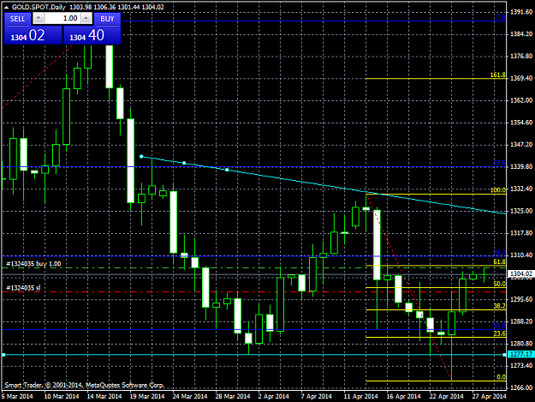Click the 1266.00 price scale label
535x402 pixels.
(521, 387)
